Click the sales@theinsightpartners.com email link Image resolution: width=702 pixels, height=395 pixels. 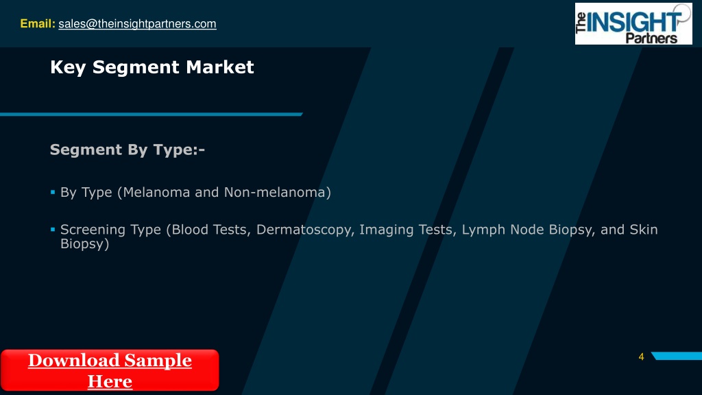[137, 24]
